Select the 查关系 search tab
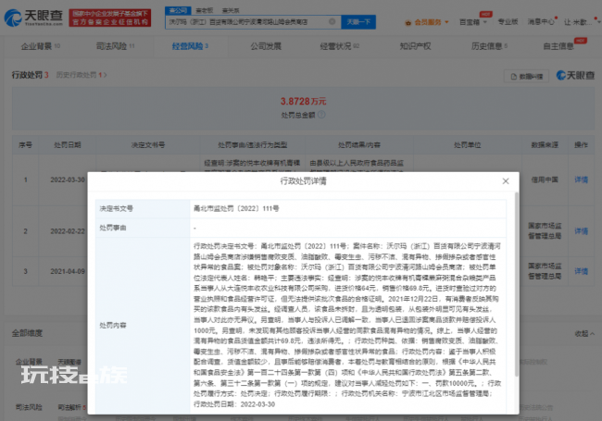 [231, 10]
